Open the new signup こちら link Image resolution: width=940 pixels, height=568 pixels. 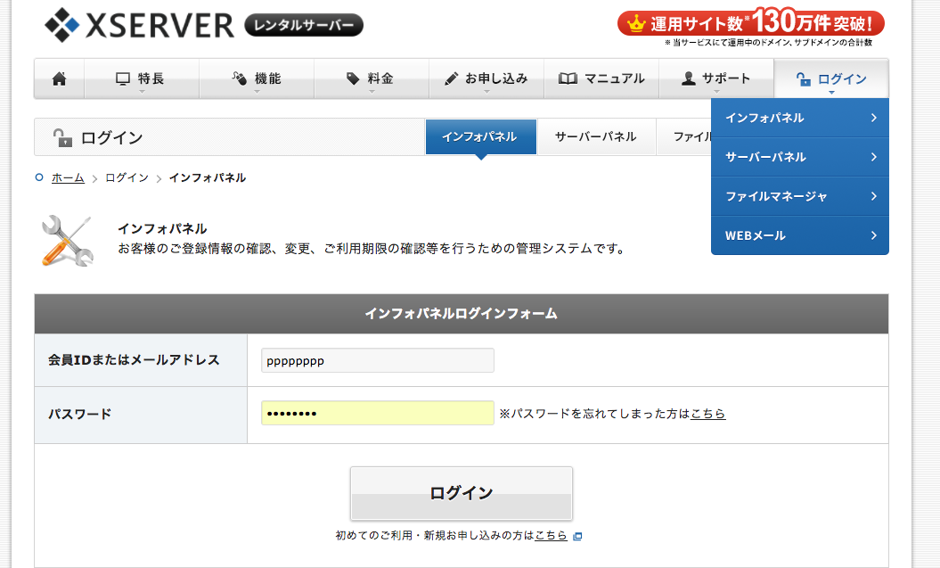tap(551, 536)
